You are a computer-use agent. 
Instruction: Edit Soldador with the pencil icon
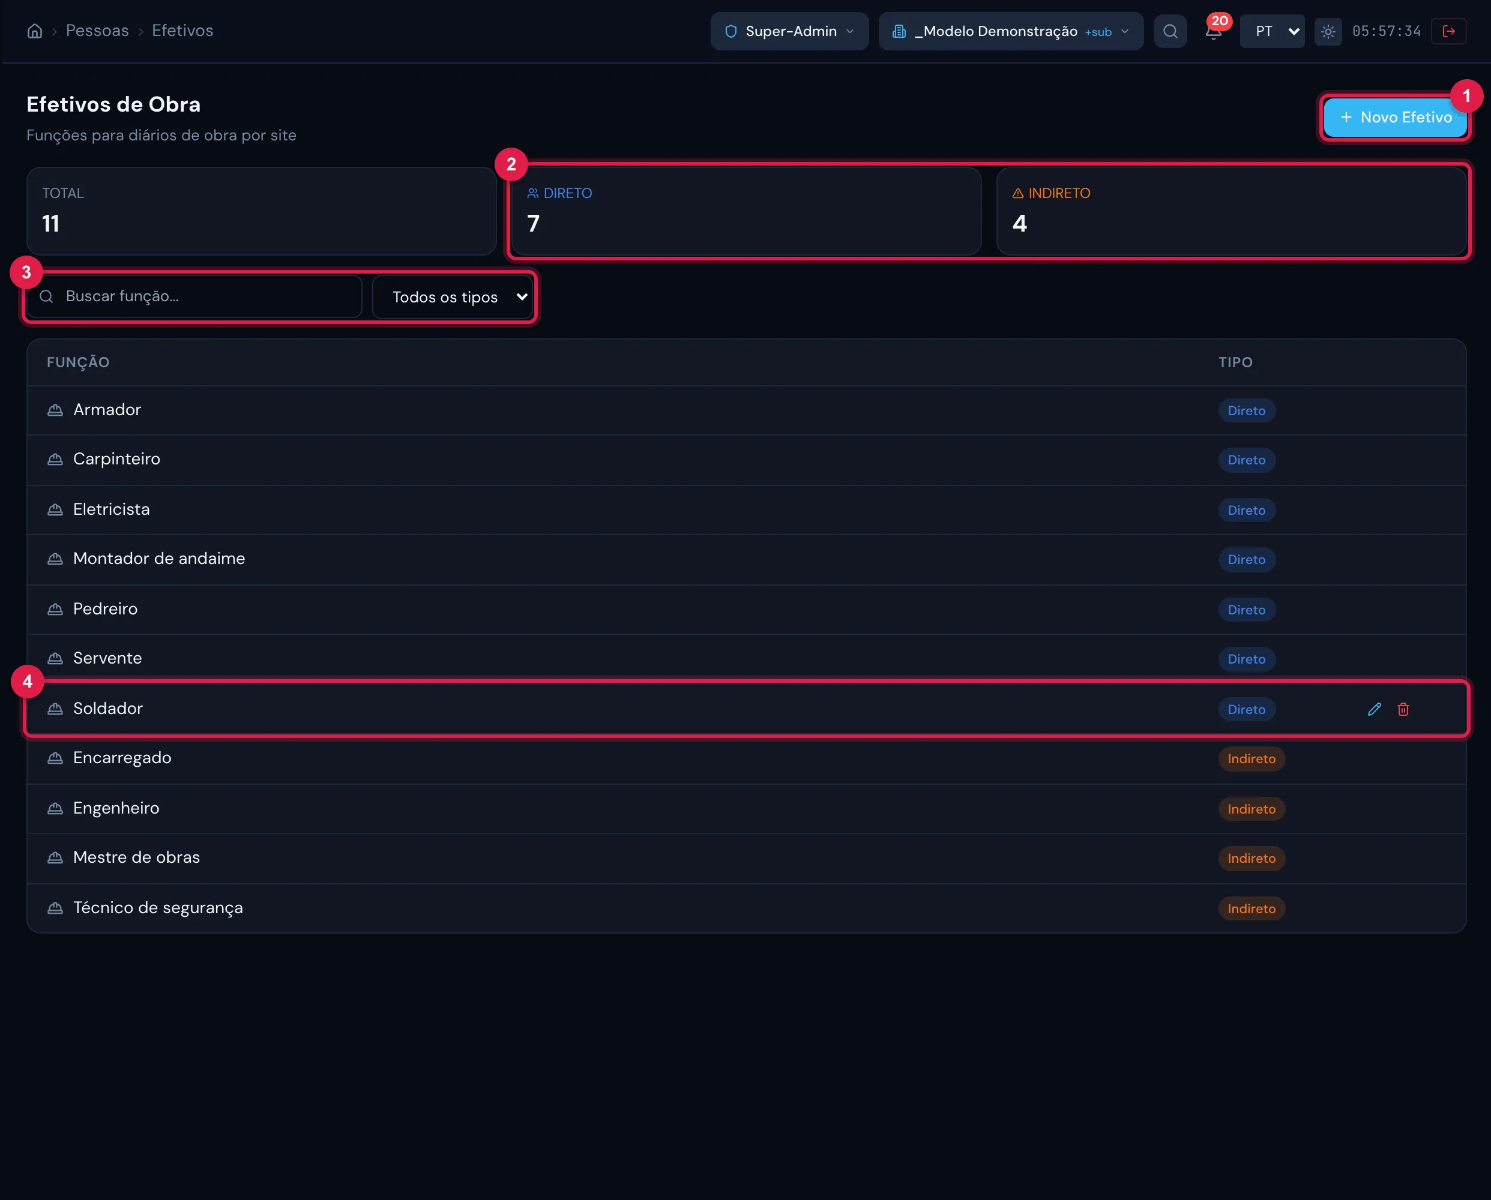coord(1374,709)
